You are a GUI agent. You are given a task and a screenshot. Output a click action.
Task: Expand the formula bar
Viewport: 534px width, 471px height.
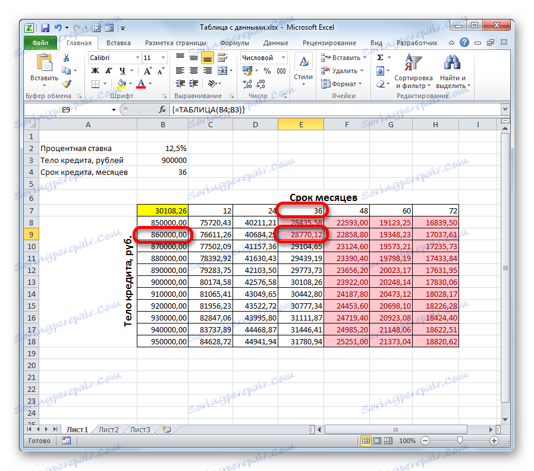505,109
